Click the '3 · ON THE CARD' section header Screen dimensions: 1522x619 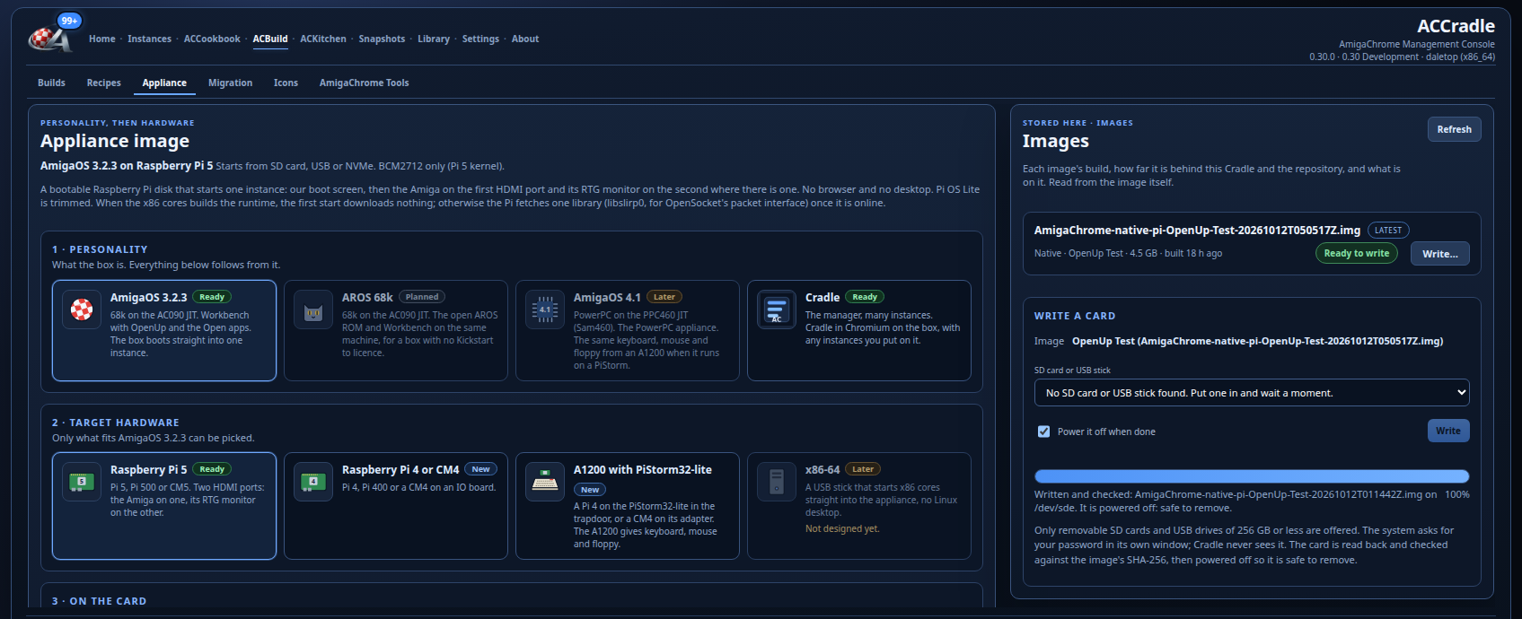pos(99,601)
